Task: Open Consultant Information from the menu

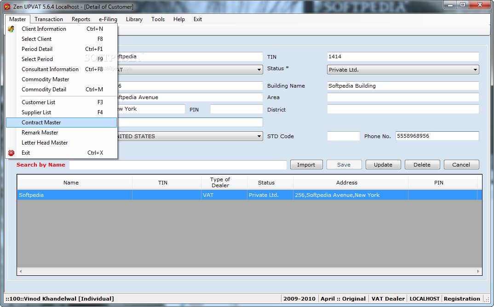Action: [x=62, y=69]
